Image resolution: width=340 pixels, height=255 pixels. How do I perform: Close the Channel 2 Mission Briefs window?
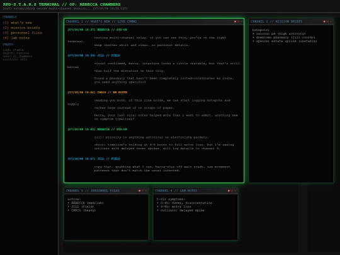point(331,21)
